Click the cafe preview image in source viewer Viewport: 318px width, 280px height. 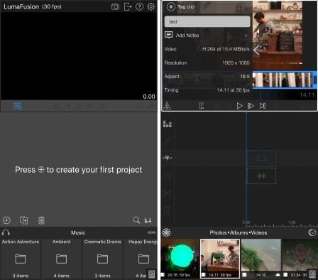[x=278, y=36]
